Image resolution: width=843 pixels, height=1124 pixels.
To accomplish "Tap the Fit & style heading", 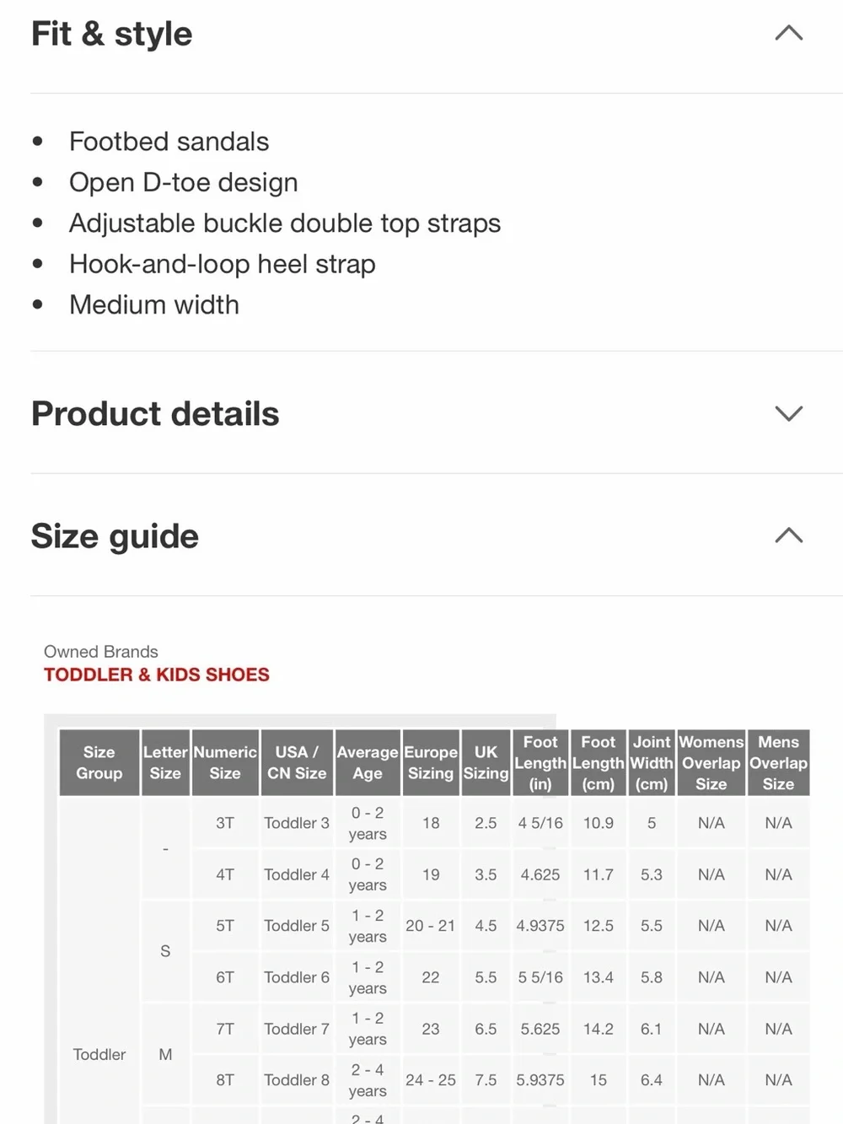I will (112, 34).
